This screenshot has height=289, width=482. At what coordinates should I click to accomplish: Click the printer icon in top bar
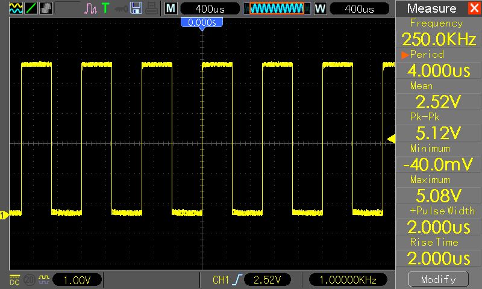point(151,9)
